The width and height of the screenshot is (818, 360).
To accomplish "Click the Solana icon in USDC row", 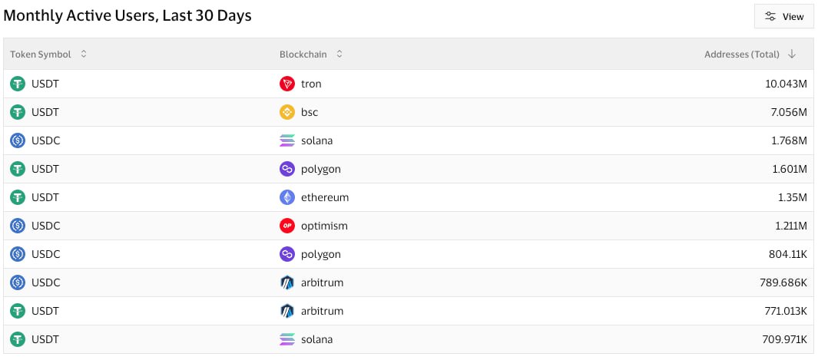I will tap(287, 140).
